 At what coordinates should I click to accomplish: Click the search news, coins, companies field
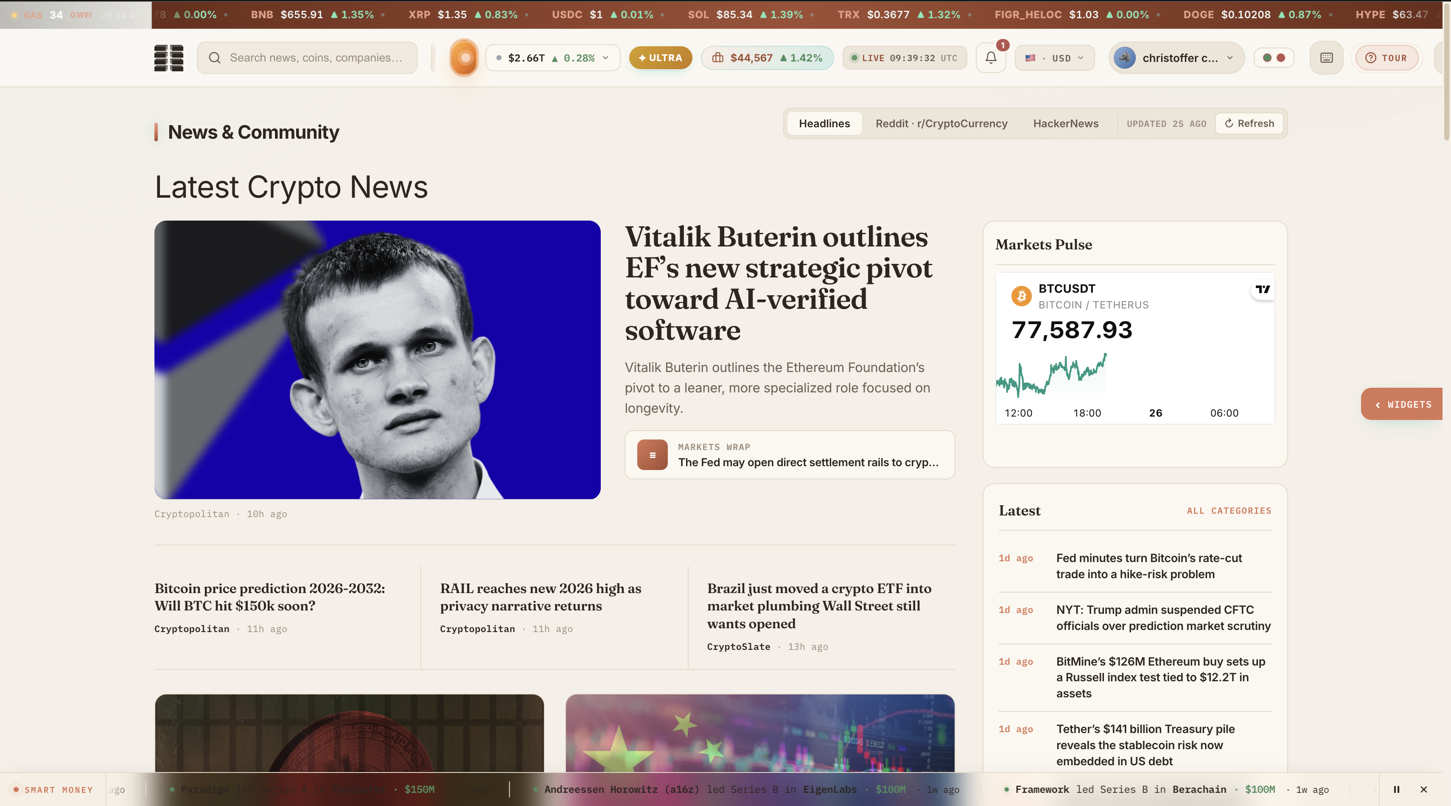pyautogui.click(x=307, y=58)
